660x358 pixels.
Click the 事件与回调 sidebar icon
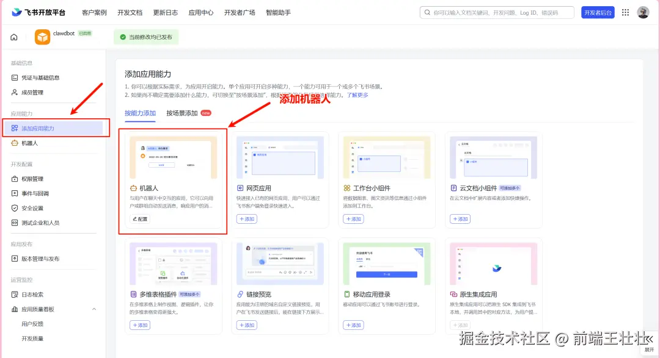click(15, 193)
